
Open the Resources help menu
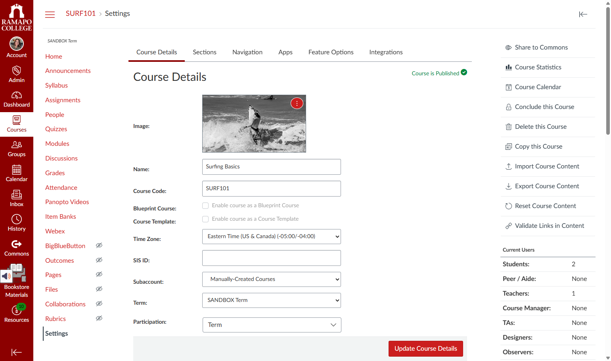pyautogui.click(x=17, y=313)
